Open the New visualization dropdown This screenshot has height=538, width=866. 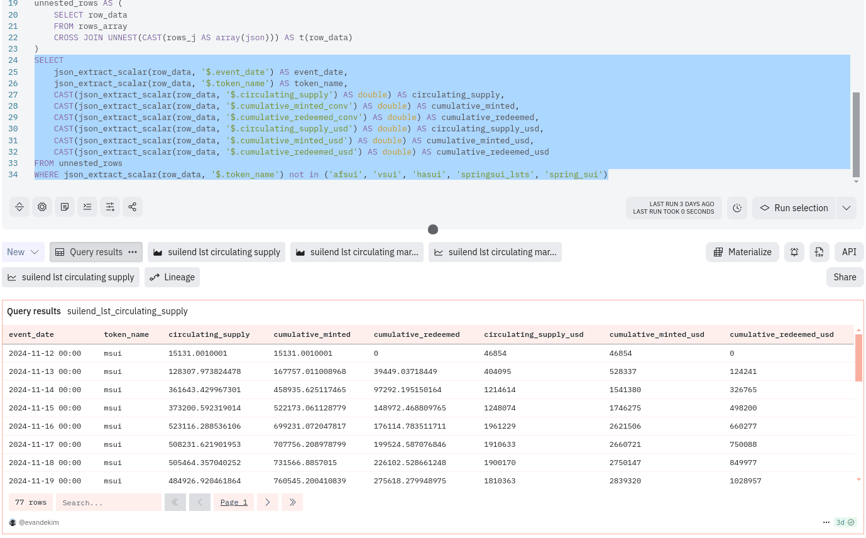(23, 252)
